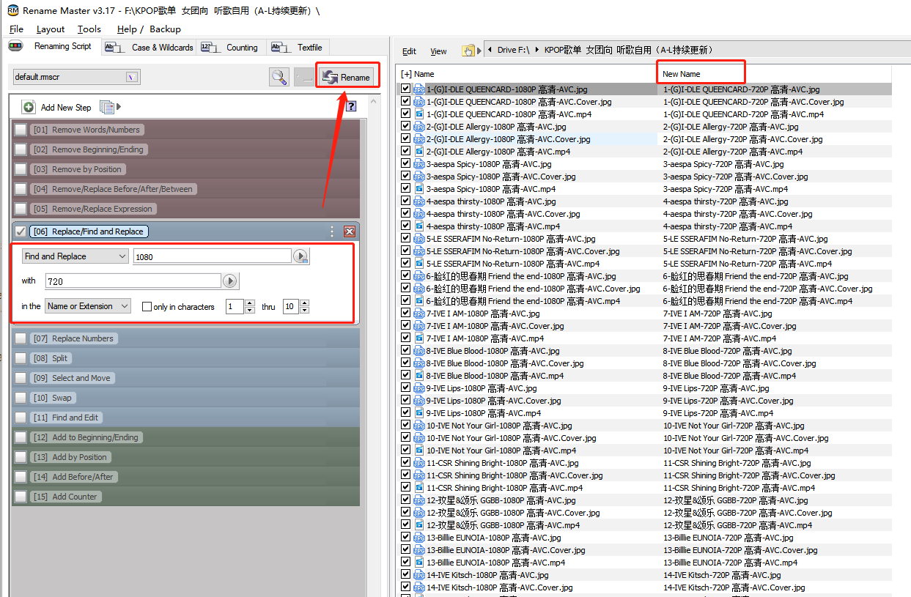Viewport: 911px width, 597px height.
Task: Open the Layout menu
Action: 51,29
